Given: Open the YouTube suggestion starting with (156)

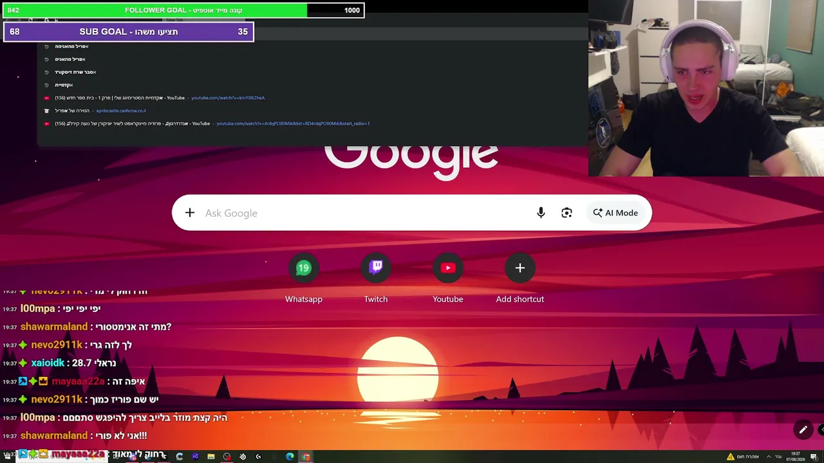Looking at the screenshot, I should [x=313, y=123].
